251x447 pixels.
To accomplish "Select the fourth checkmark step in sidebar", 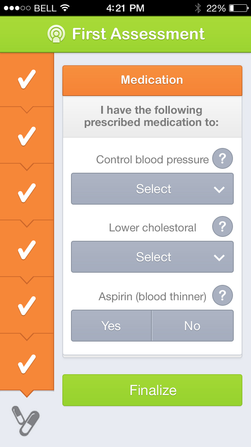I will (x=27, y=249).
